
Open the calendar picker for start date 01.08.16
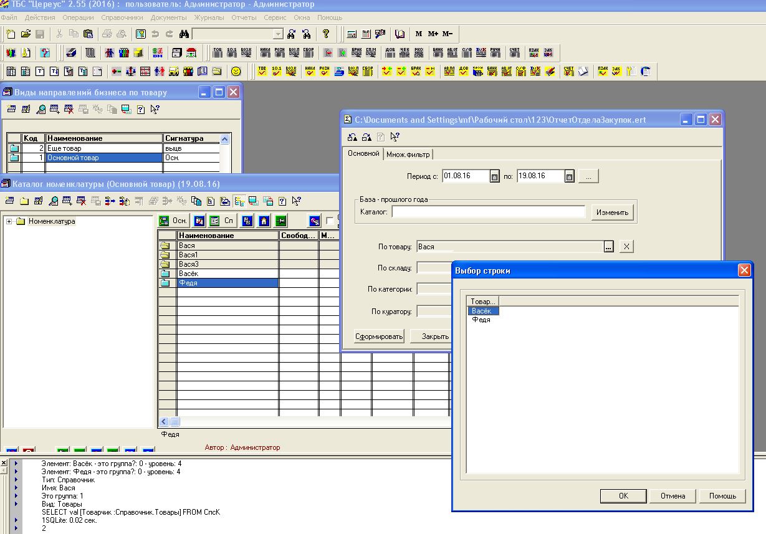click(x=495, y=176)
